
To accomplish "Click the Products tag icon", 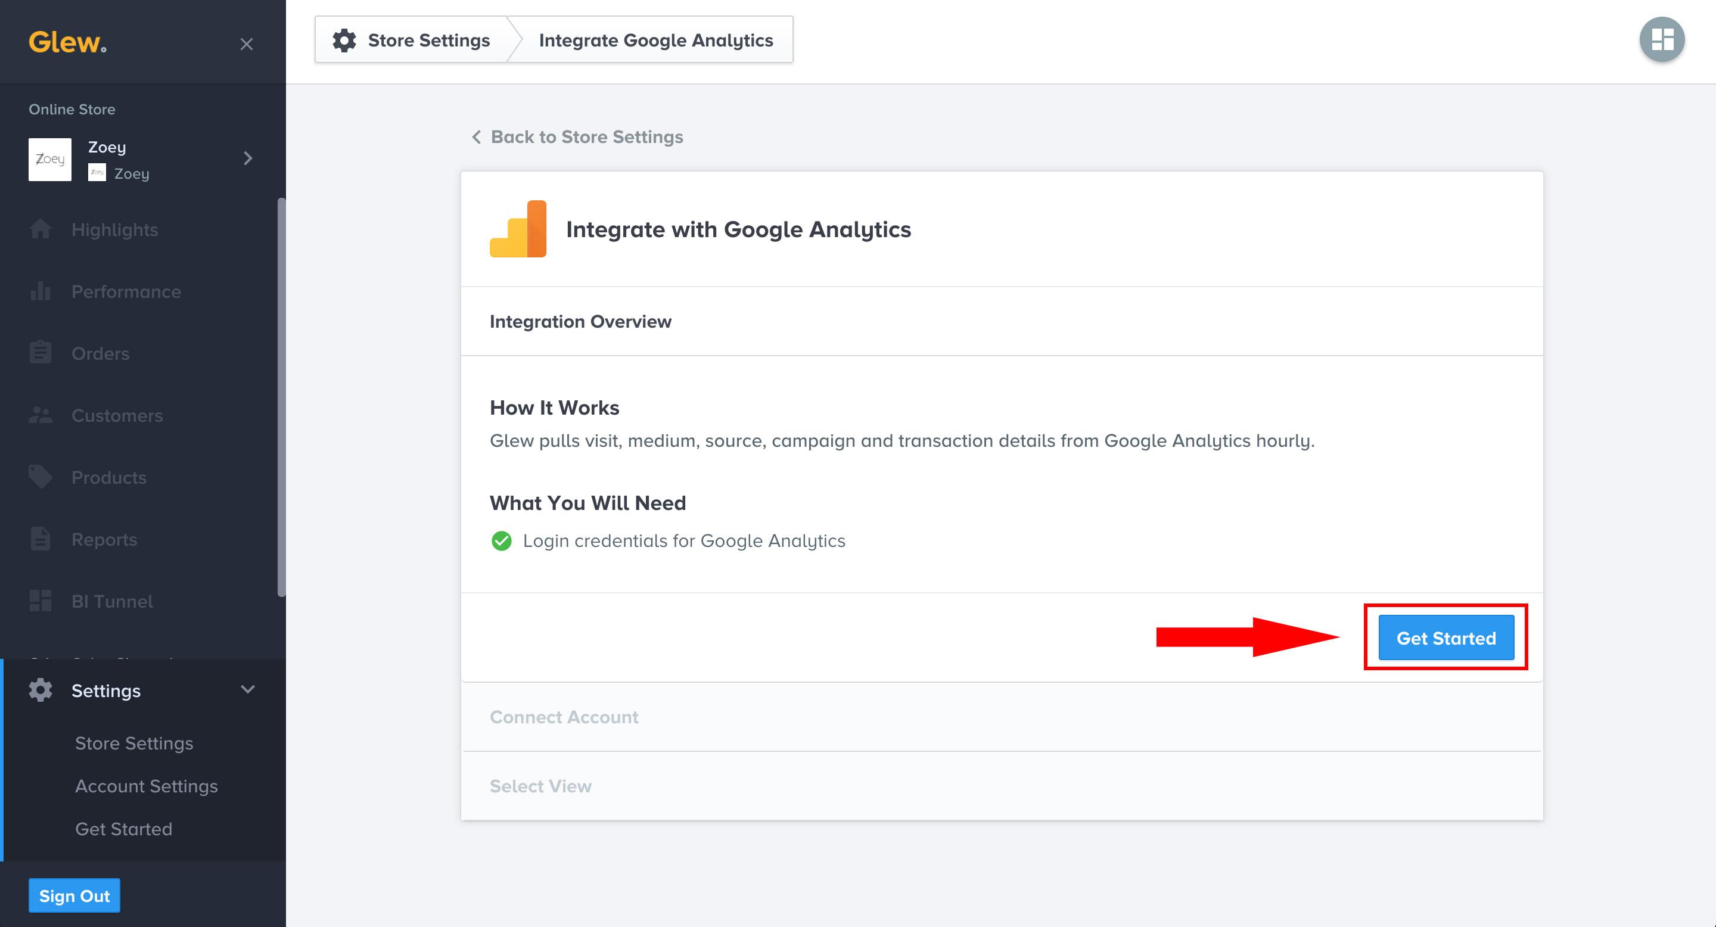I will (x=40, y=477).
